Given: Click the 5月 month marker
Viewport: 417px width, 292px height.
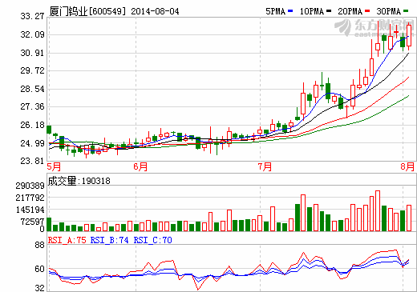Looking at the screenshot, I should [x=54, y=166].
